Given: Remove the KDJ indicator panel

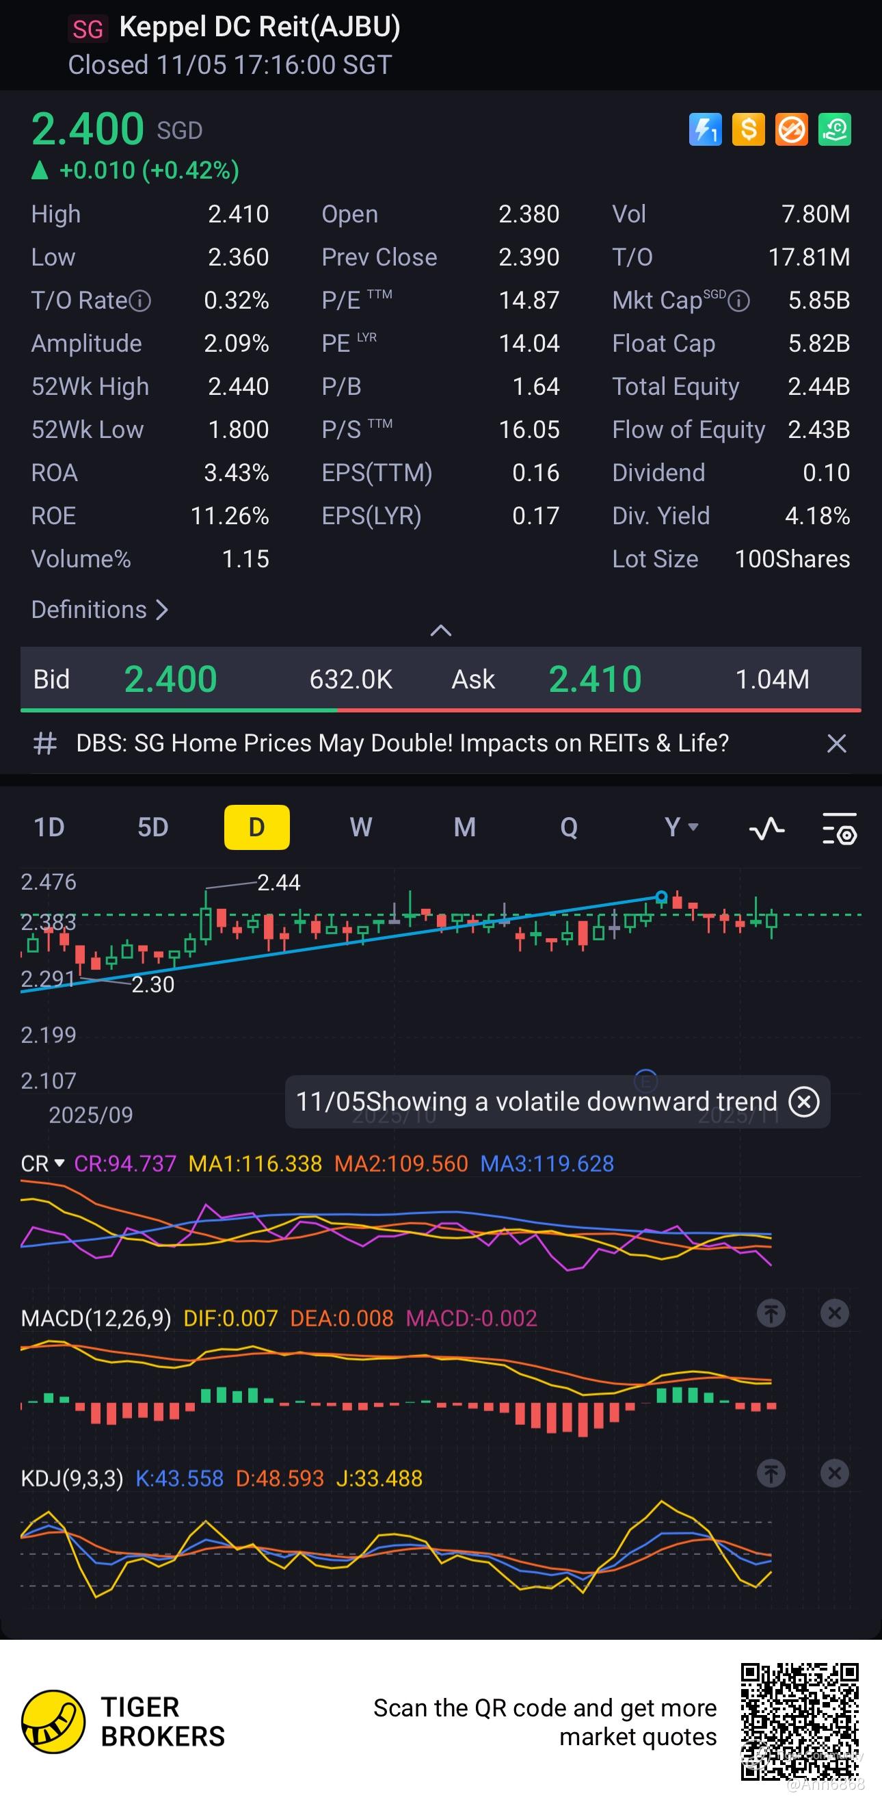Looking at the screenshot, I should (x=833, y=1473).
